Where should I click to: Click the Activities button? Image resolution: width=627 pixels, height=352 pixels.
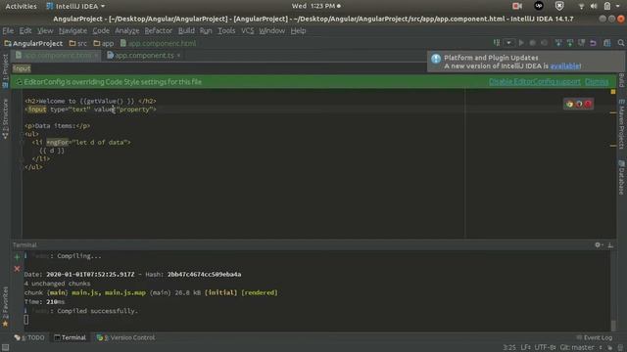click(21, 6)
